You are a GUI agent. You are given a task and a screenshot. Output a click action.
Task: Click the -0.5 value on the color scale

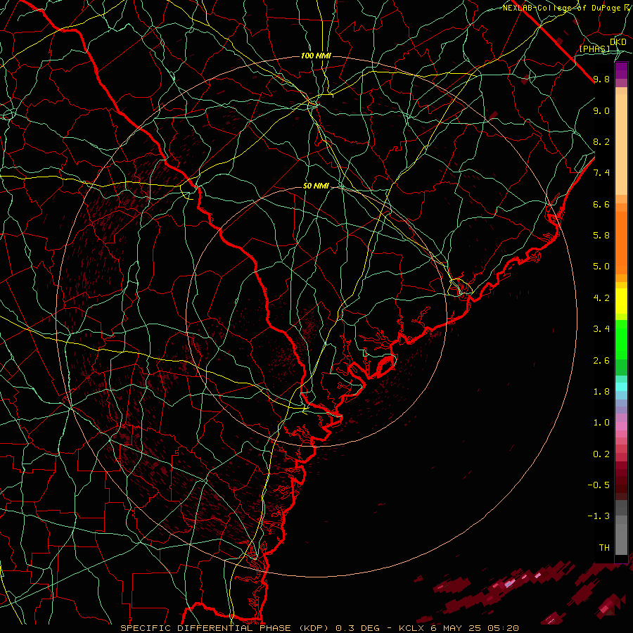[599, 485]
